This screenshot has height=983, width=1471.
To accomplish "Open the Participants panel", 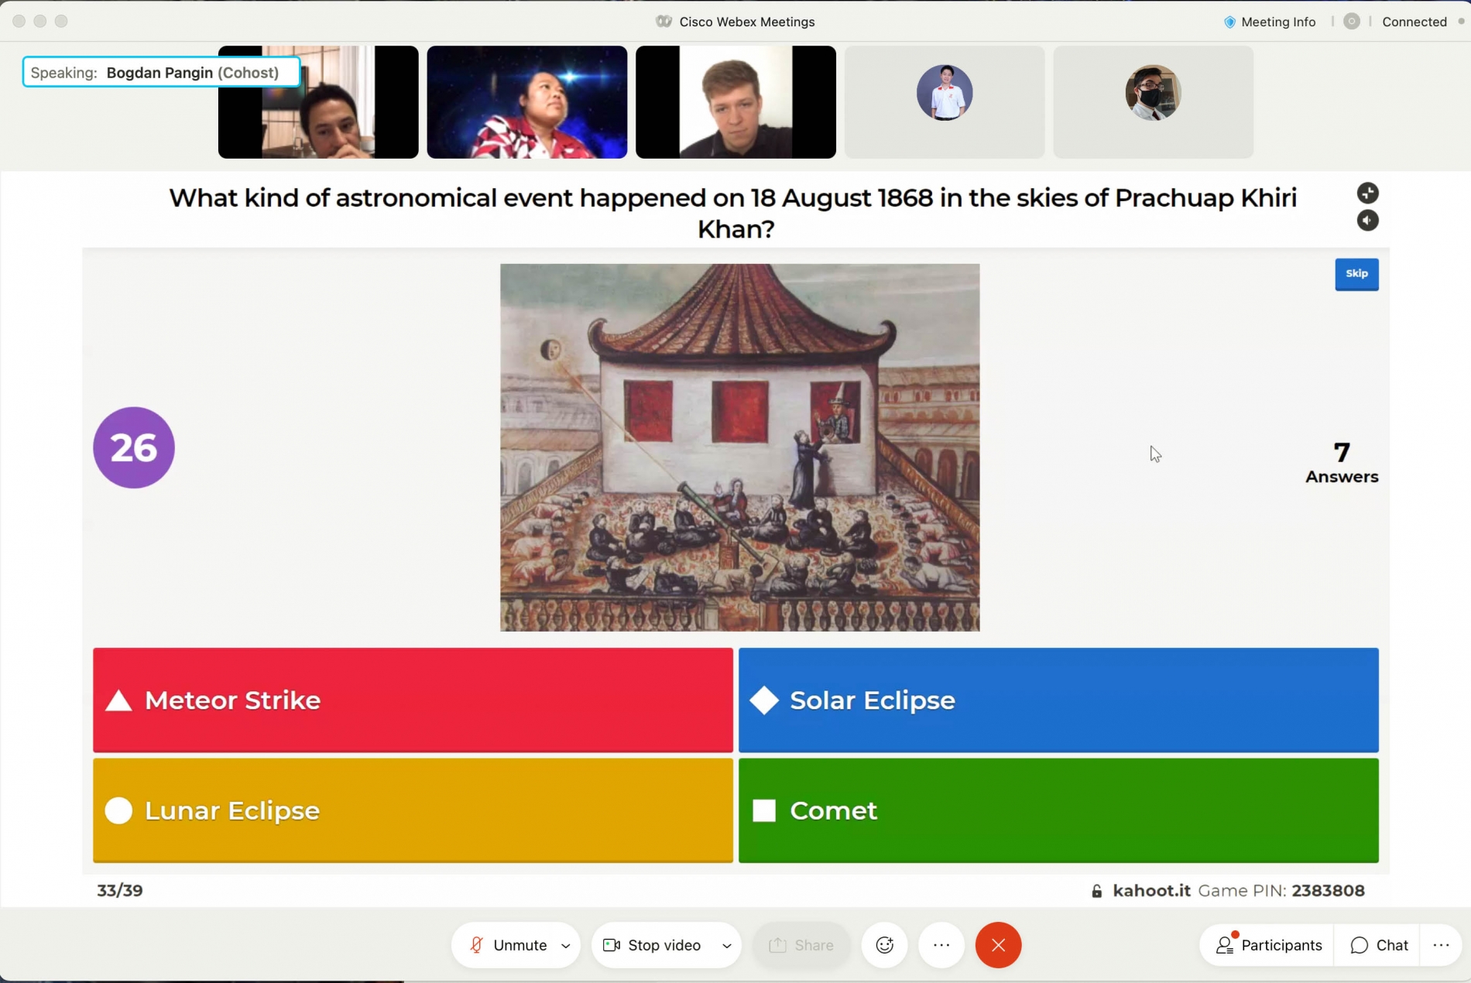I will (x=1268, y=945).
